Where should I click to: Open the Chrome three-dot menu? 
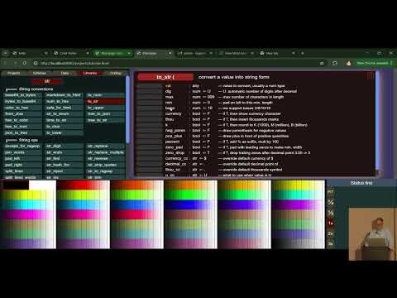point(391,63)
